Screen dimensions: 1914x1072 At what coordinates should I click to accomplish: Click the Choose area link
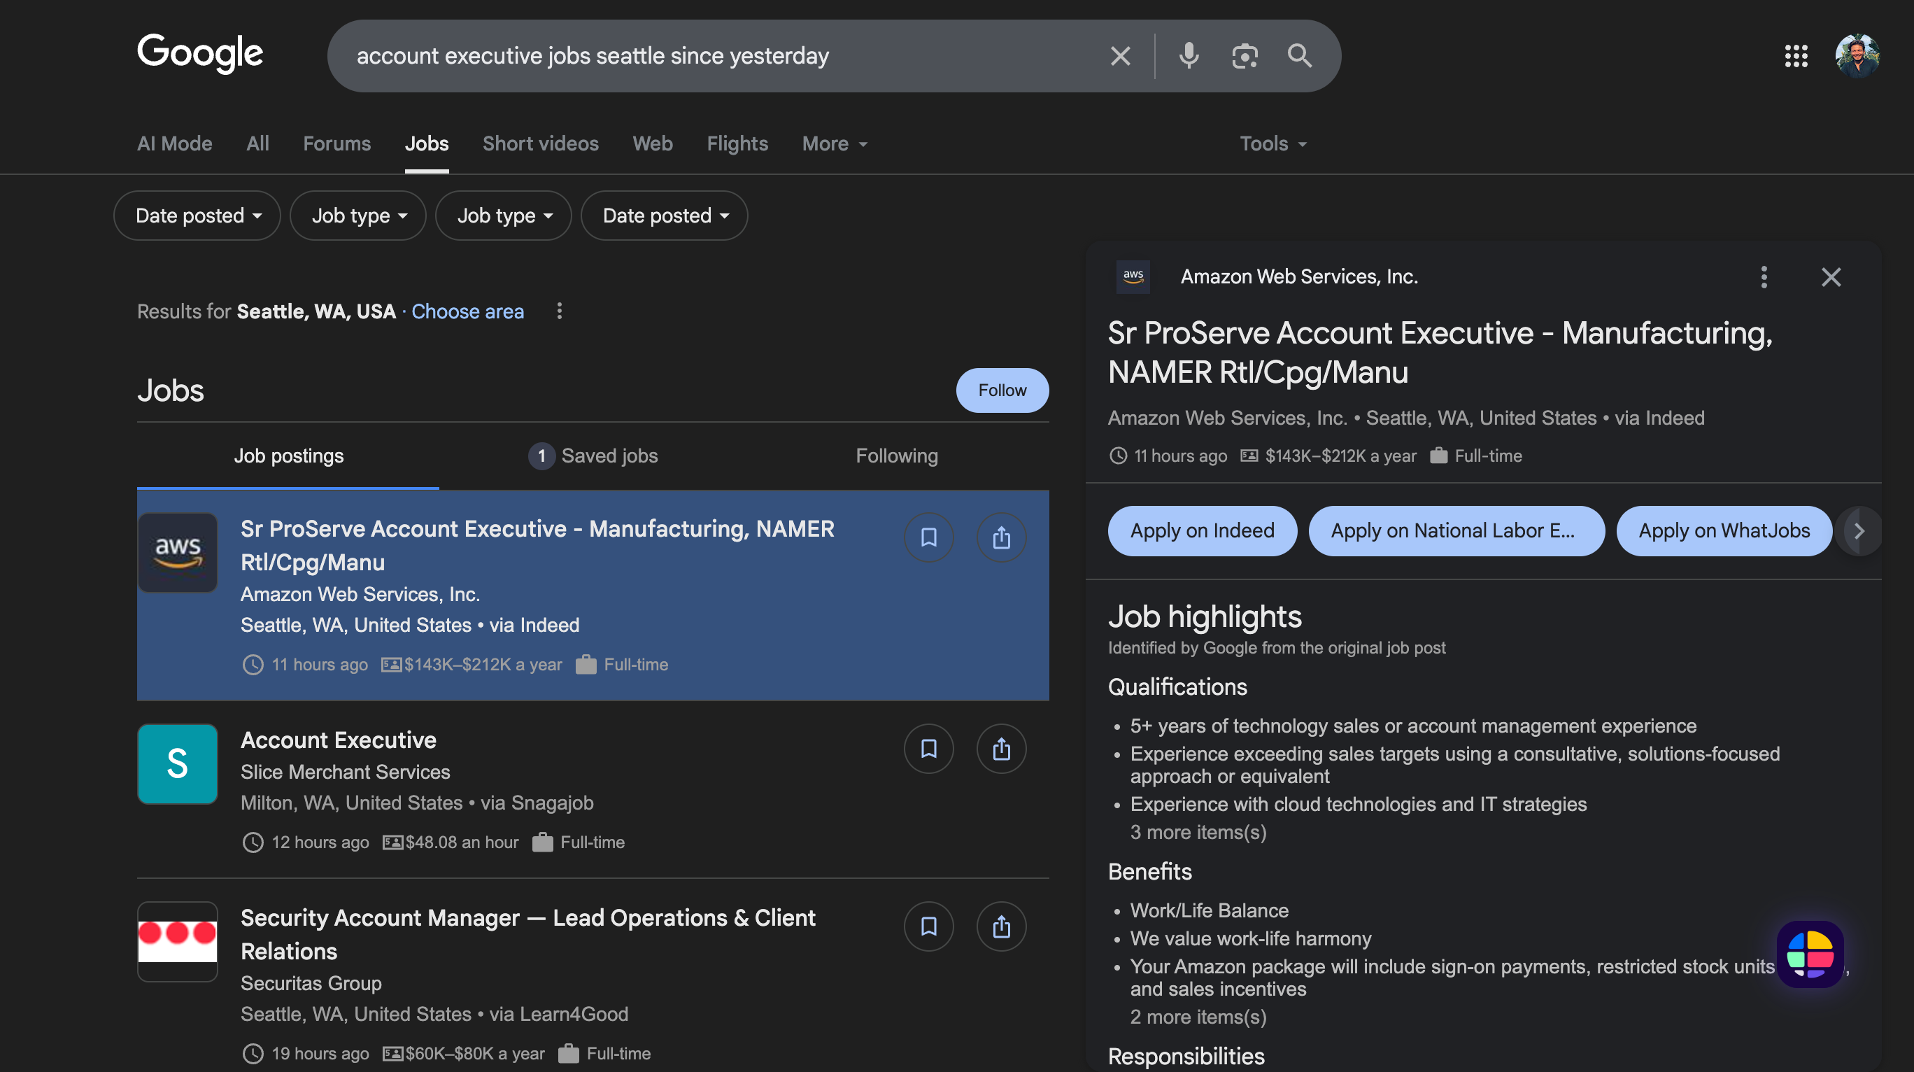tap(467, 311)
